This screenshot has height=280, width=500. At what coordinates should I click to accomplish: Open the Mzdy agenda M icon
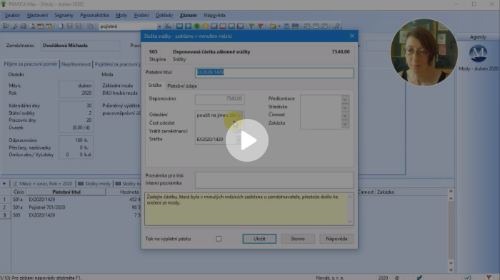[478, 53]
